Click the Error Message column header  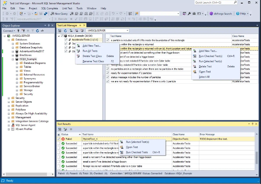click(227, 135)
